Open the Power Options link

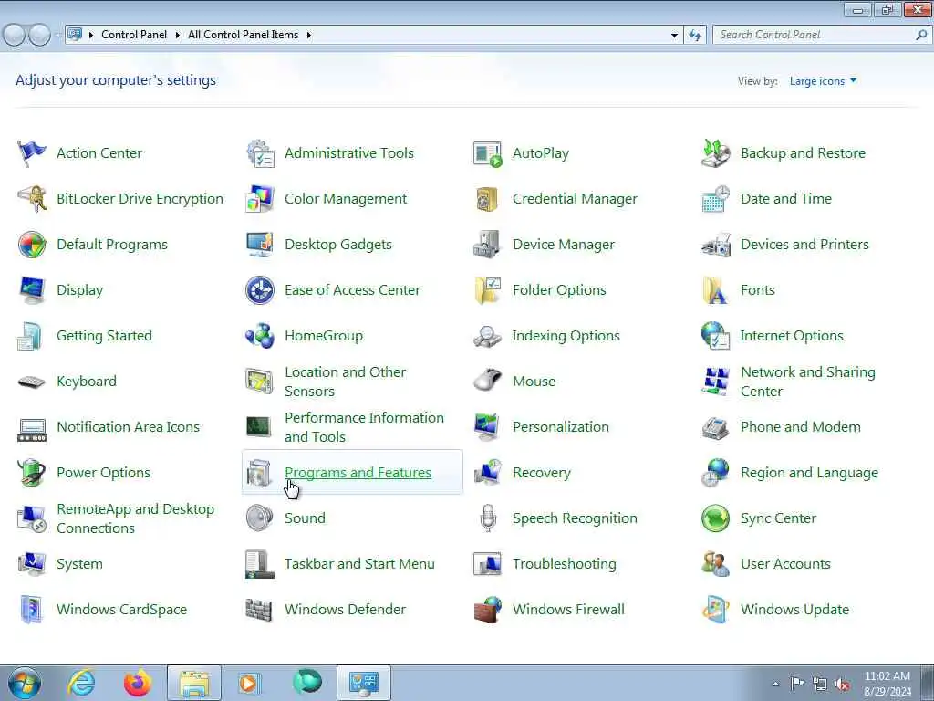(104, 473)
